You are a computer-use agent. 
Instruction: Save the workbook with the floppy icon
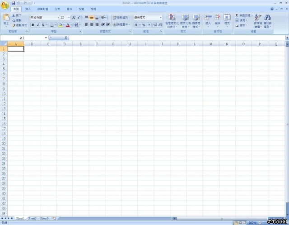coord(13,3)
